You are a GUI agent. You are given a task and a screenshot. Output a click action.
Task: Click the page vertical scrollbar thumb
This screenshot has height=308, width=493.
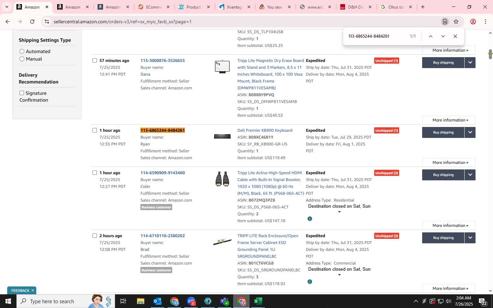coord(490,54)
